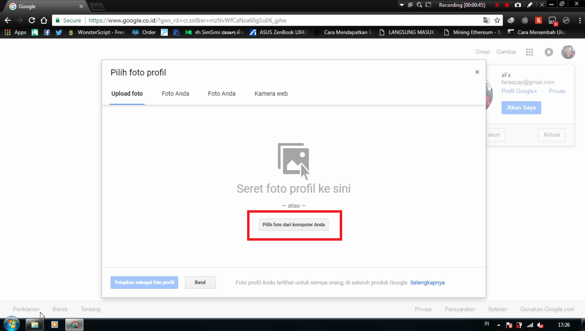Open Facebook bookmark icon
This screenshot has height=331, width=585.
(x=47, y=32)
